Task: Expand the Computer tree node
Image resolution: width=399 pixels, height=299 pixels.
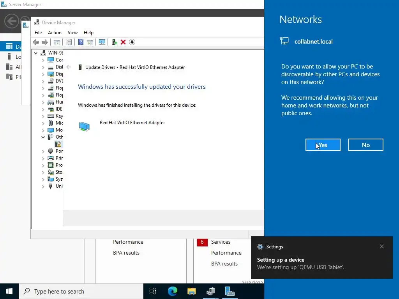Action: [x=43, y=60]
